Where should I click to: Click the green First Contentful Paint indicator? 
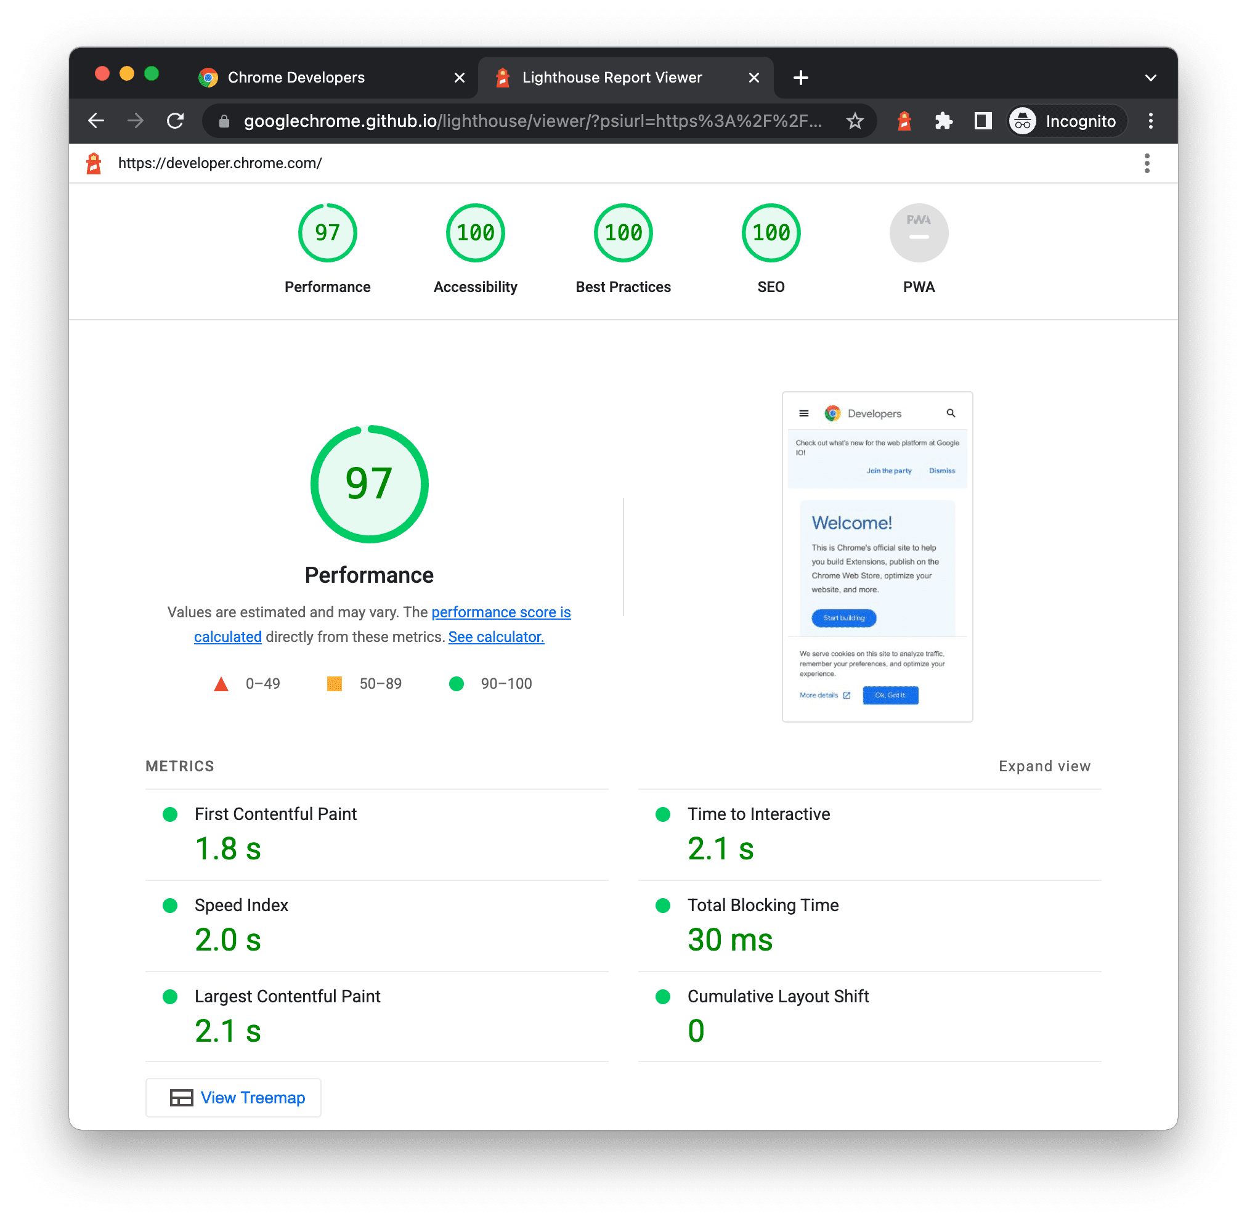(x=173, y=814)
